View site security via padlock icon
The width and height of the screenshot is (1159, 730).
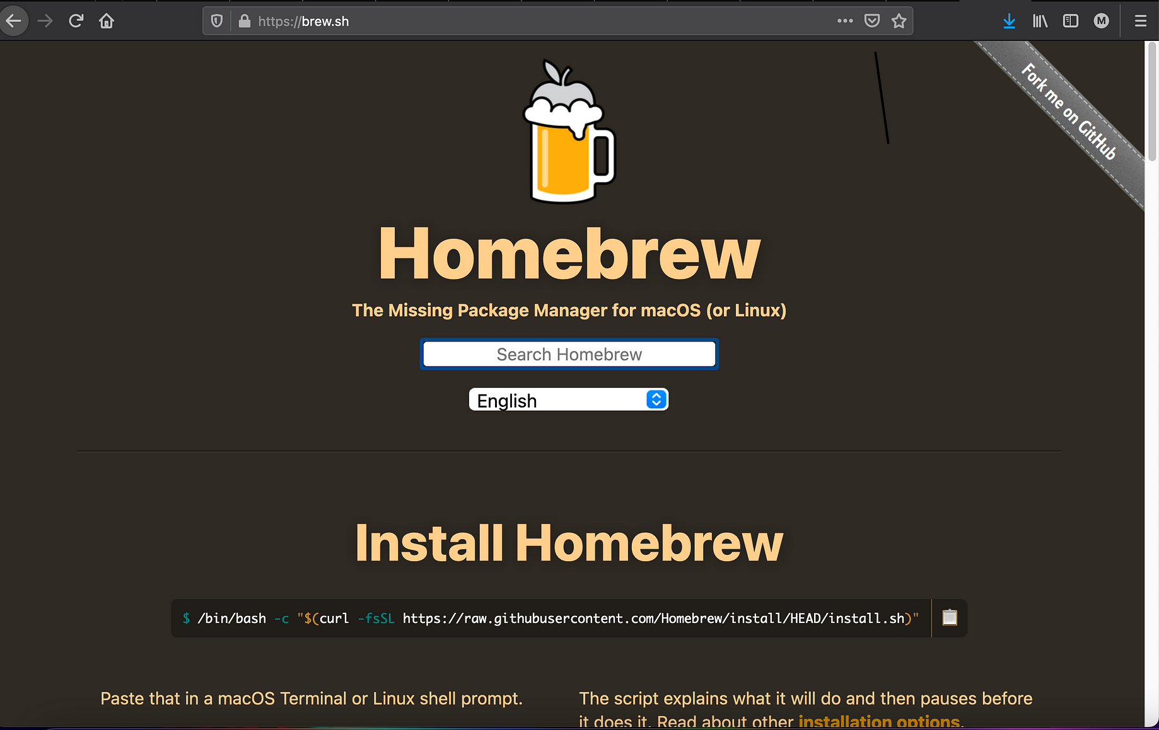[244, 21]
